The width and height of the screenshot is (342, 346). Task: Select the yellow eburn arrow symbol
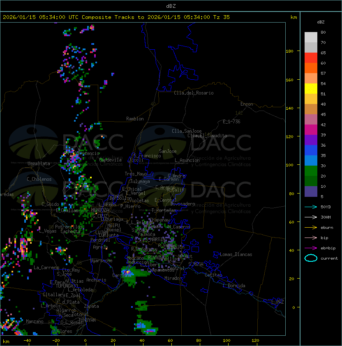[x=311, y=228]
